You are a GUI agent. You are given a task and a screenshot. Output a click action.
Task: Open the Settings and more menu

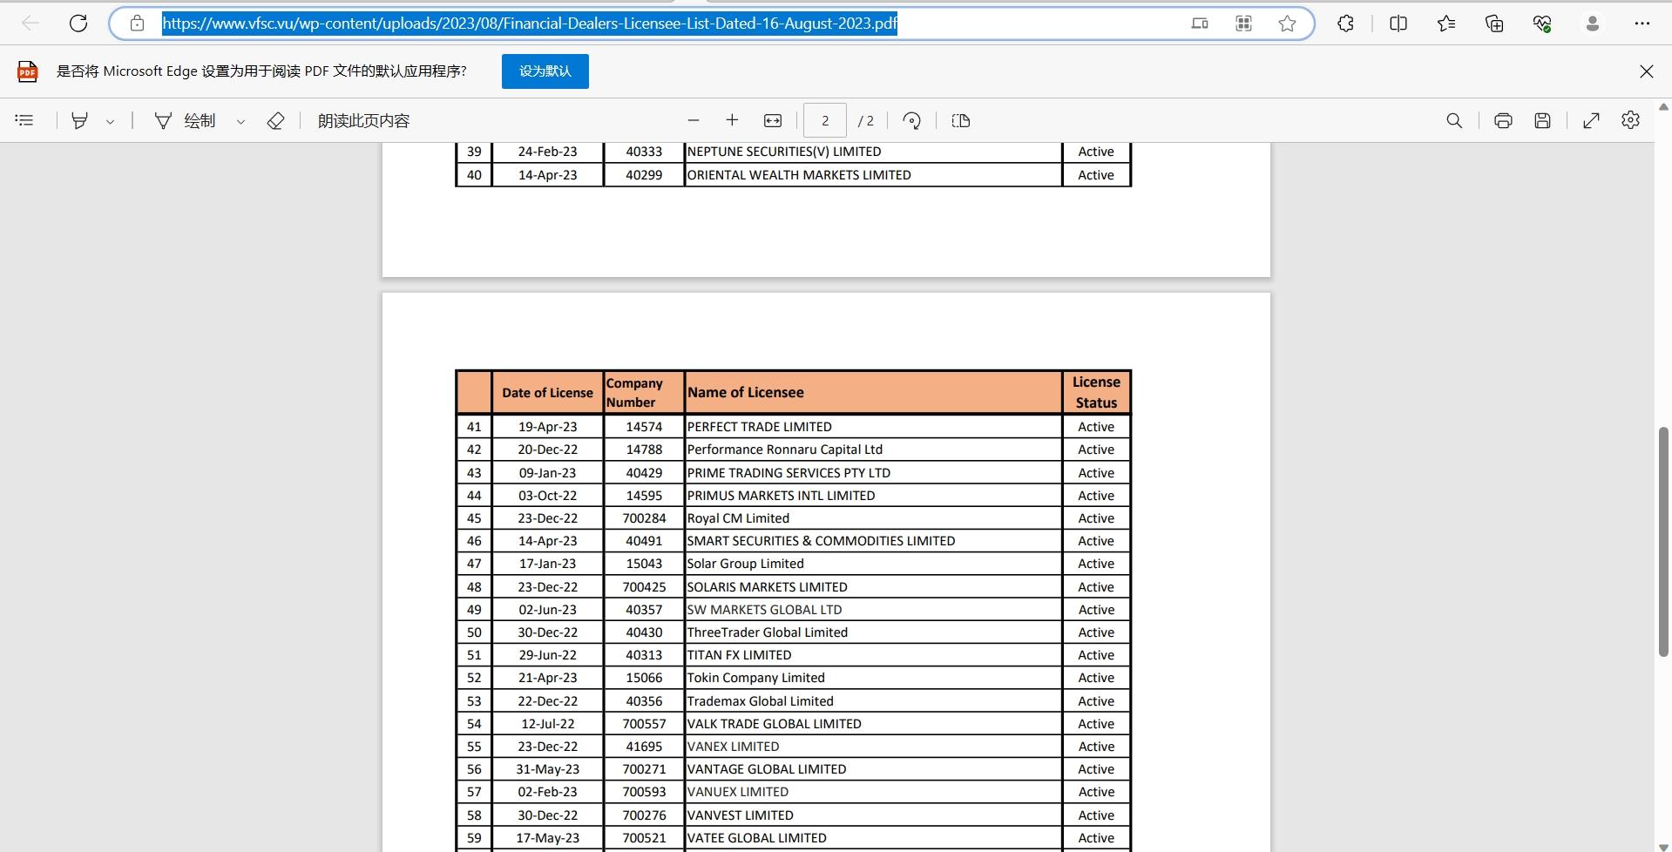(1642, 24)
